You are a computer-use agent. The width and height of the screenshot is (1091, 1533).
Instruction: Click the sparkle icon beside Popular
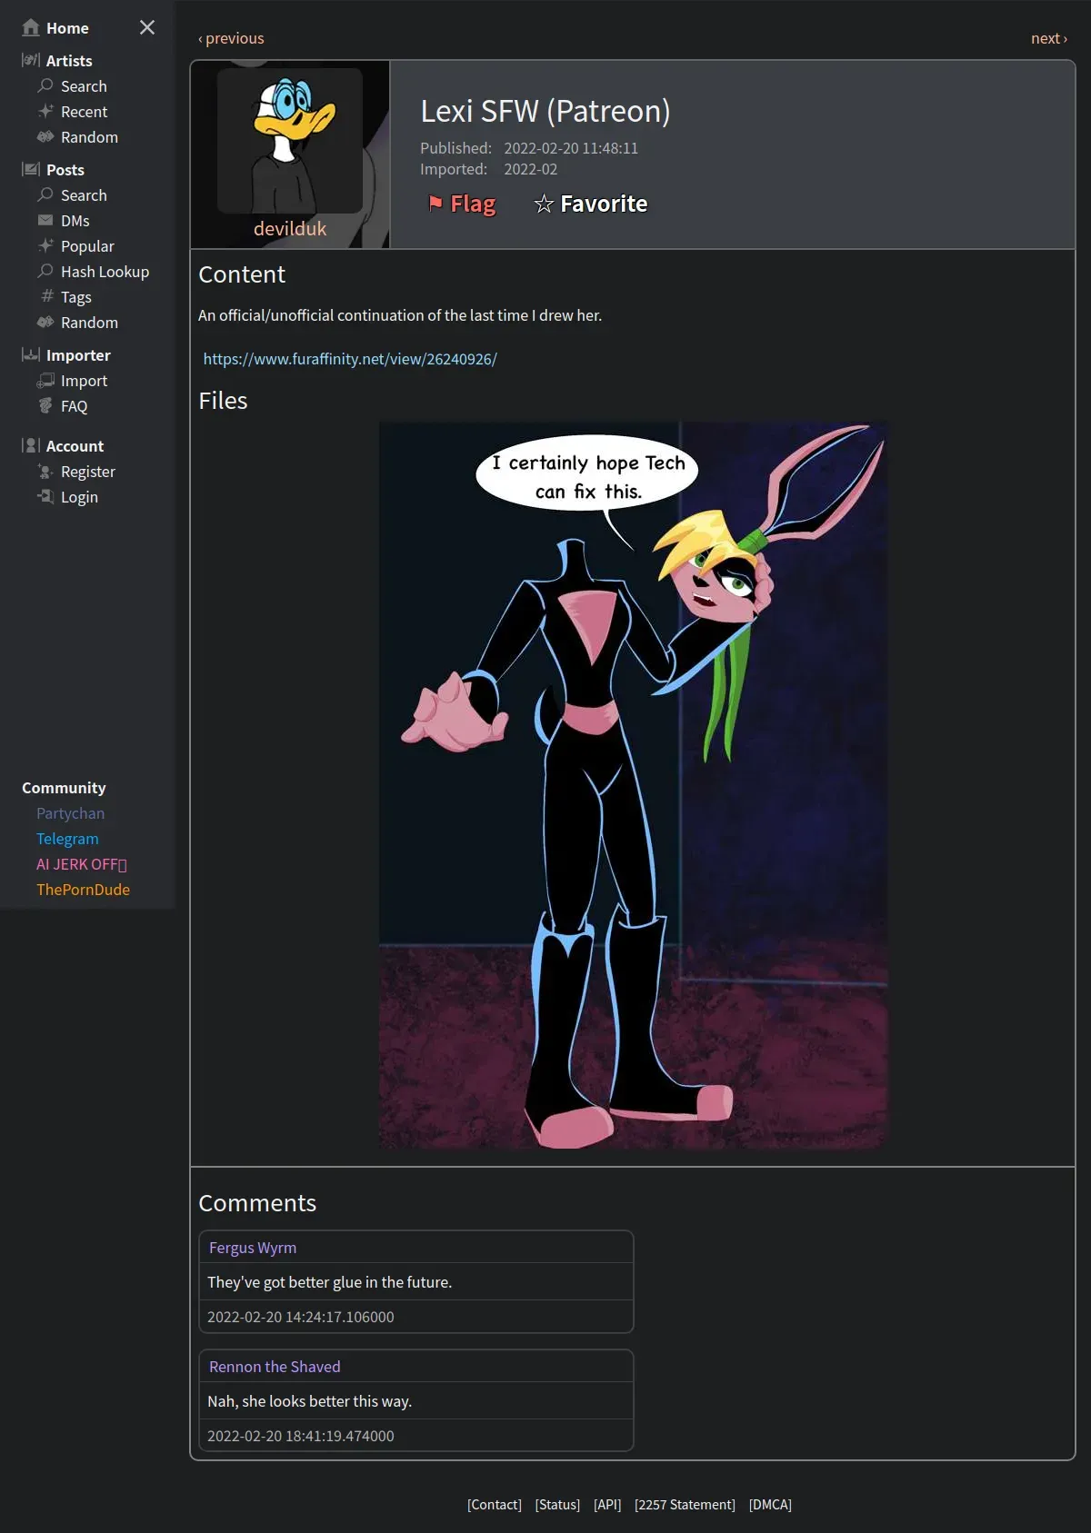[x=45, y=246]
